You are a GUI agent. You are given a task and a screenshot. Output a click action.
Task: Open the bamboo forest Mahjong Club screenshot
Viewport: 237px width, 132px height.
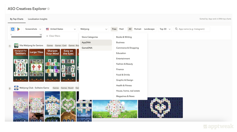click(x=68, y=106)
